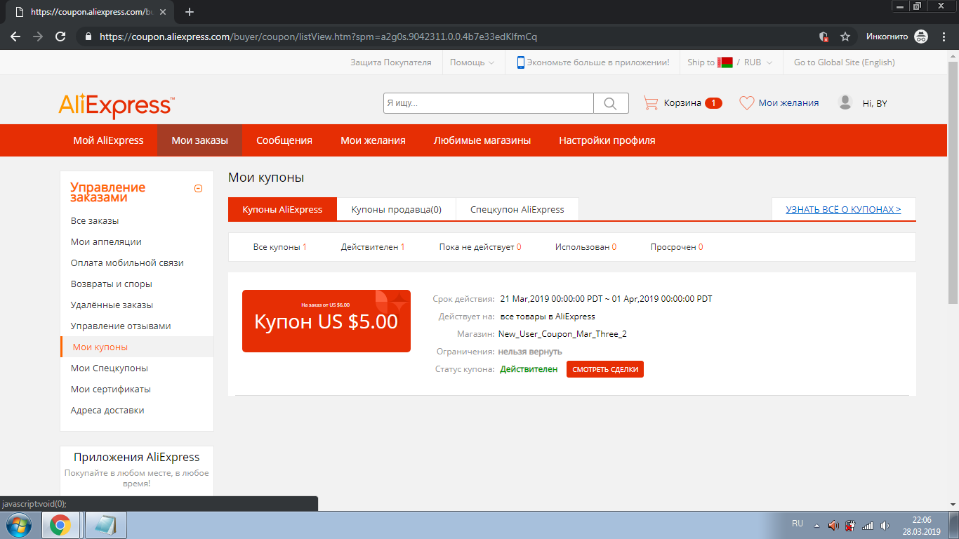Filter by Действителен 1
The image size is (959, 539).
click(x=373, y=247)
